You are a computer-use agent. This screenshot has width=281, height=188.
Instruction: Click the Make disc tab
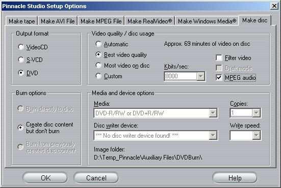click(x=255, y=20)
